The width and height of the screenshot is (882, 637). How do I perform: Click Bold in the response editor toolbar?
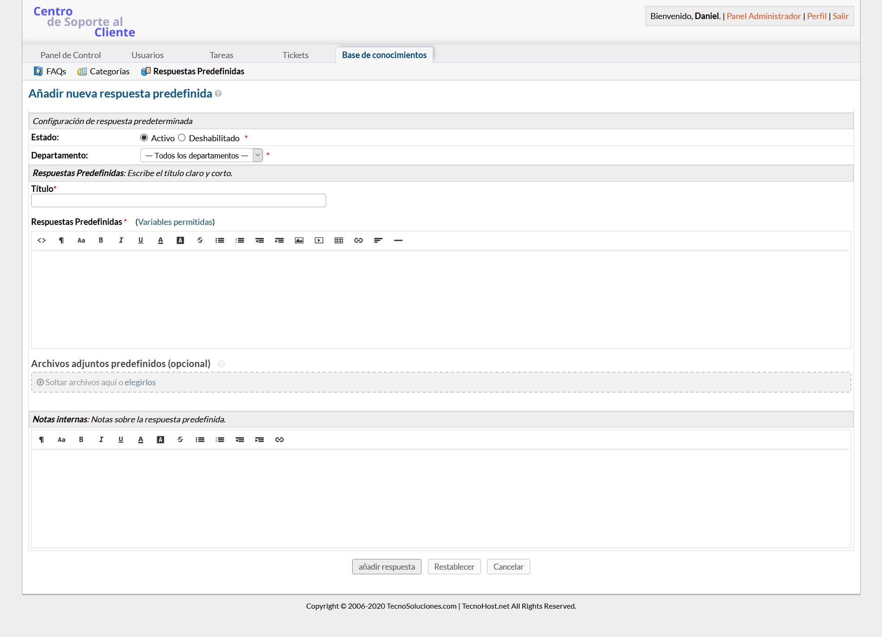click(101, 240)
